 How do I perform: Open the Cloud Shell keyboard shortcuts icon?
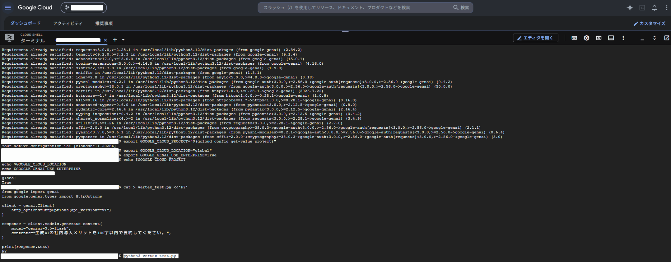point(574,38)
